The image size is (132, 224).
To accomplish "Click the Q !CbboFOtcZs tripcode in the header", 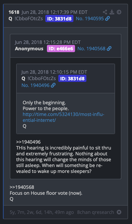I will pos(26,19).
